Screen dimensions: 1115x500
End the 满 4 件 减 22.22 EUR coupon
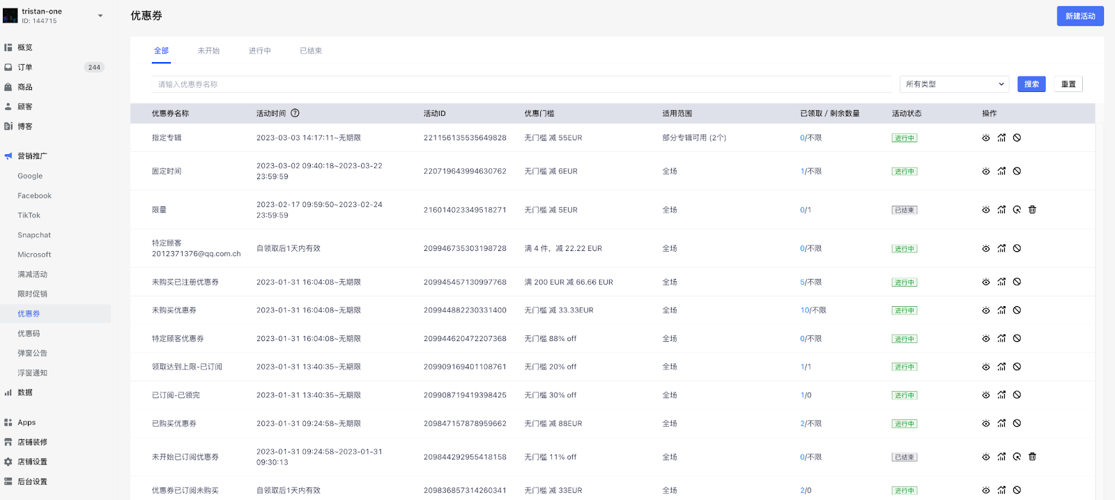pos(1017,249)
